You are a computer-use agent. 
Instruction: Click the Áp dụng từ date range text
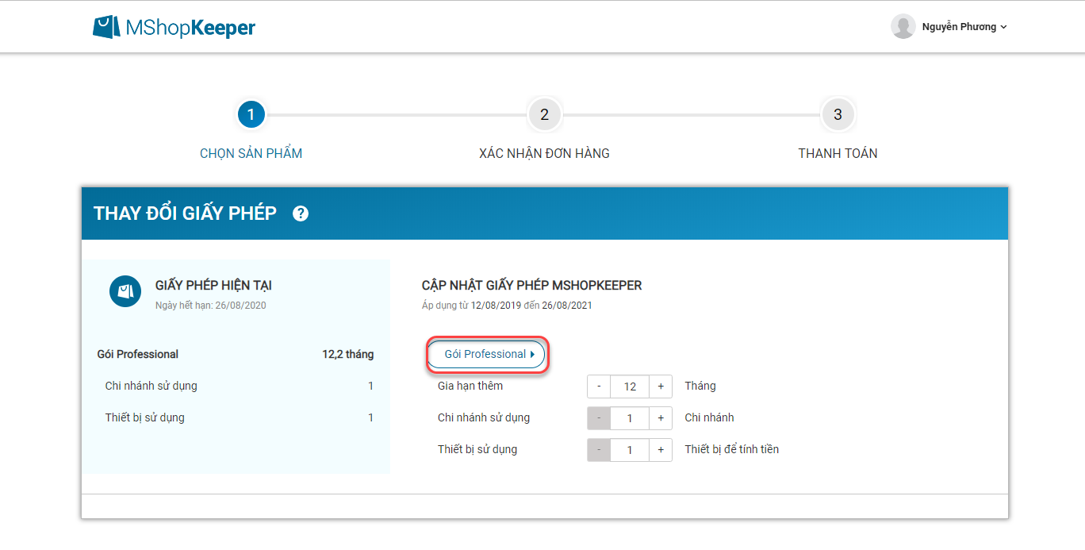pyautogui.click(x=507, y=305)
